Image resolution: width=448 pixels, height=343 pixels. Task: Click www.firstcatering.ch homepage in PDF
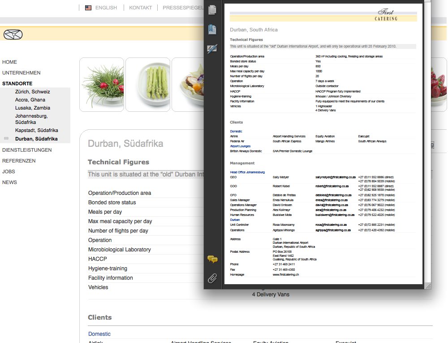click(x=286, y=275)
